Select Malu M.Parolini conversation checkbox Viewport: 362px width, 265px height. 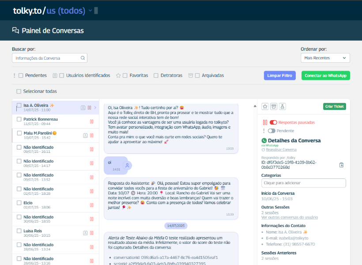19,133
